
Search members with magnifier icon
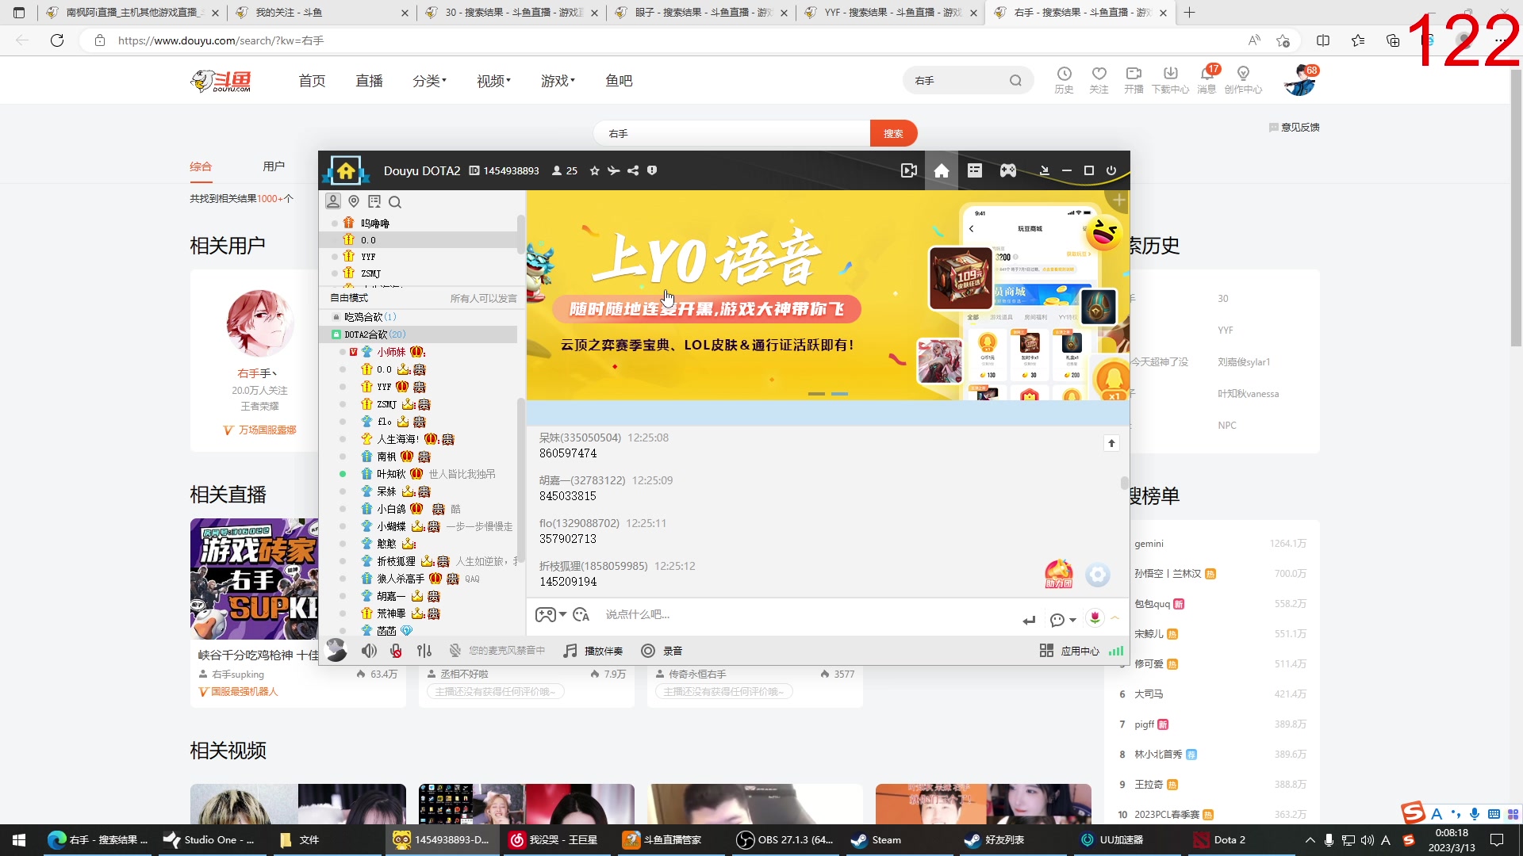click(395, 202)
